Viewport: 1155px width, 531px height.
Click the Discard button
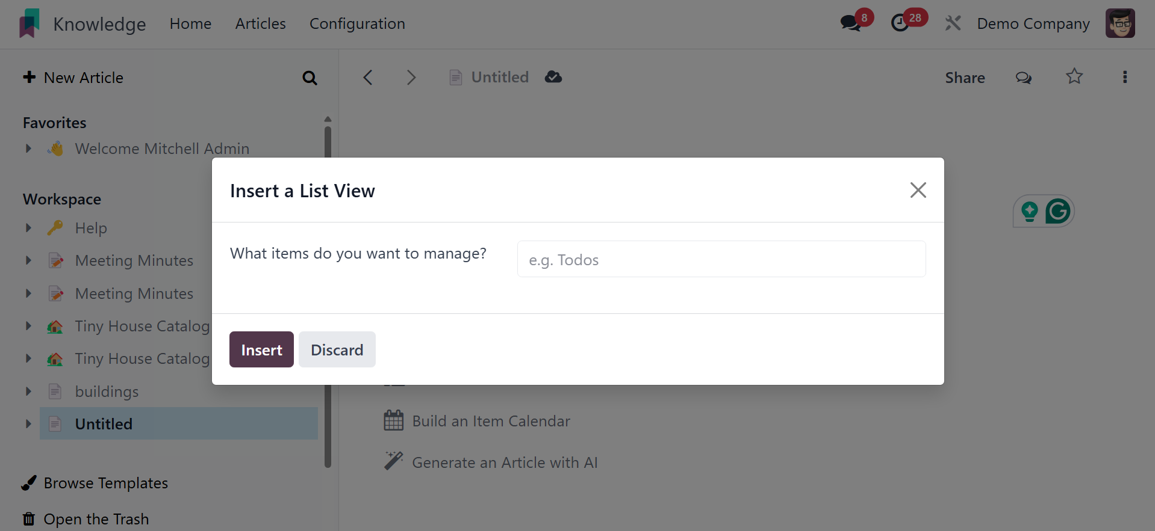point(337,349)
